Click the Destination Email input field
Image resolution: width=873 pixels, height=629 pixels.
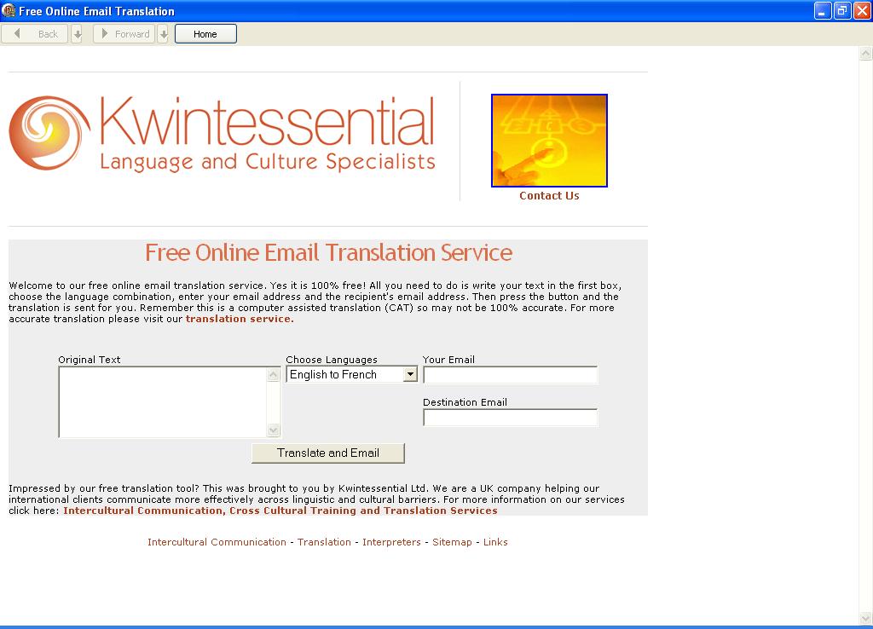click(x=510, y=418)
